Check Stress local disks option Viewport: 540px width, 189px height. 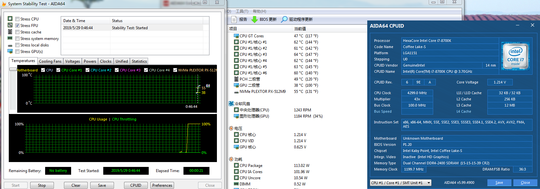(17, 45)
